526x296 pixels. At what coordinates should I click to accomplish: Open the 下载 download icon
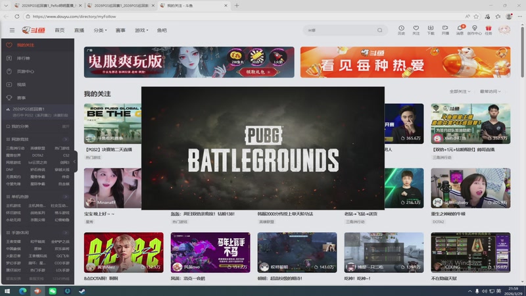tap(431, 30)
